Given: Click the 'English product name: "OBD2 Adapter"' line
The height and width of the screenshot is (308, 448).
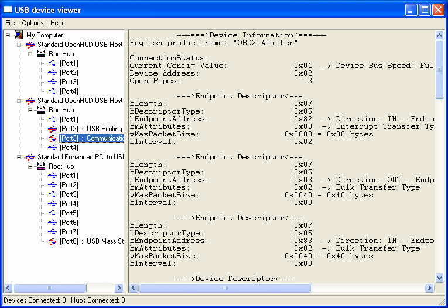Looking at the screenshot, I should 213,43.
